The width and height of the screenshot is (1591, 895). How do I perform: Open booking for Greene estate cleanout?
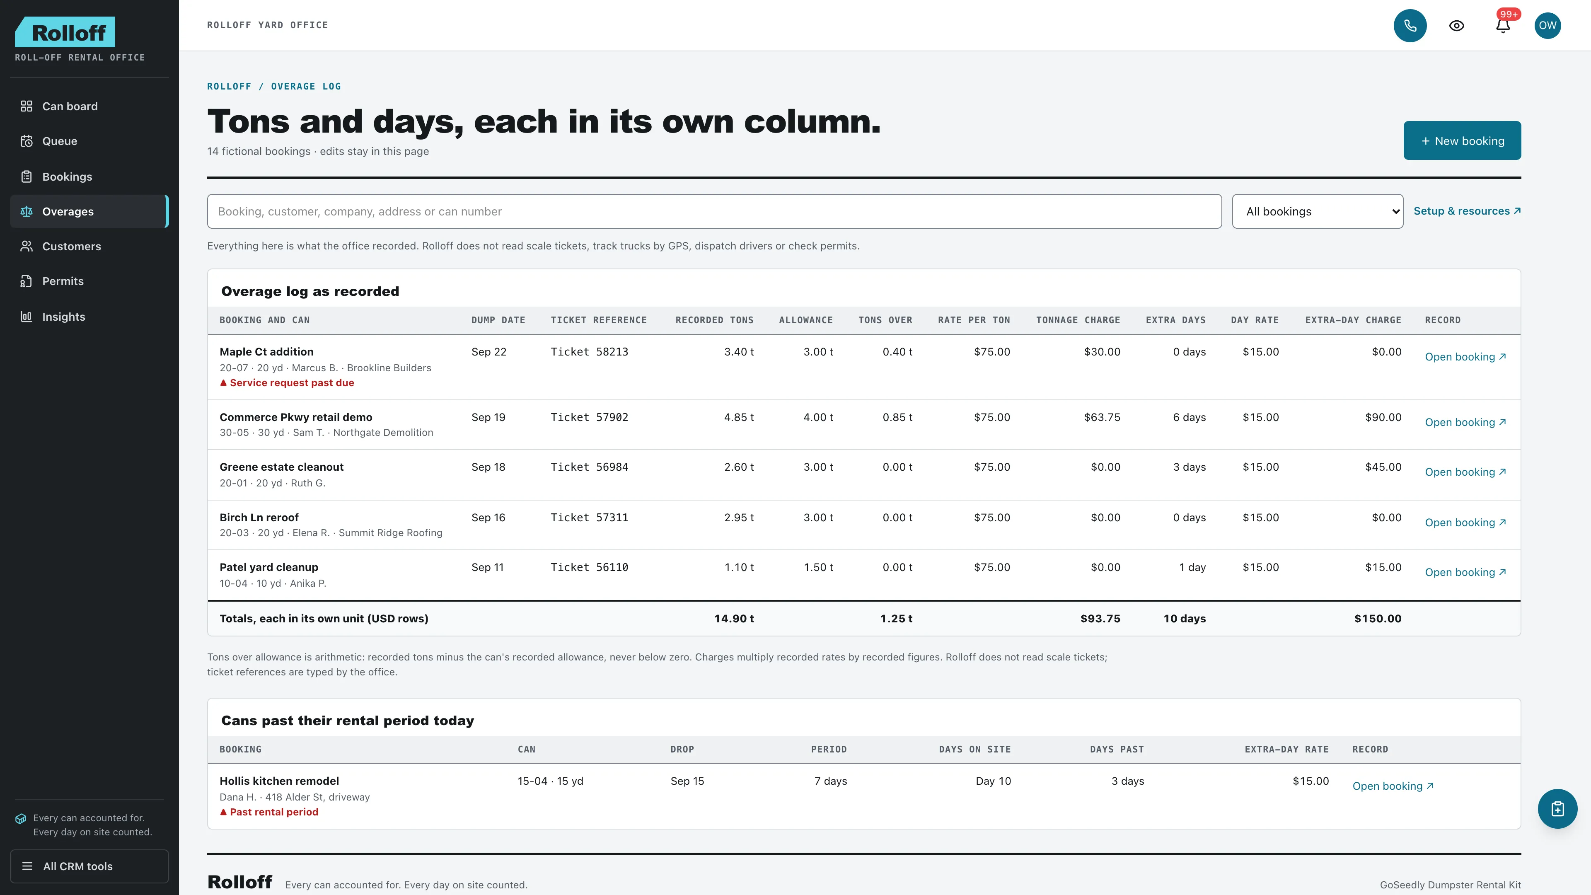[x=1465, y=472]
